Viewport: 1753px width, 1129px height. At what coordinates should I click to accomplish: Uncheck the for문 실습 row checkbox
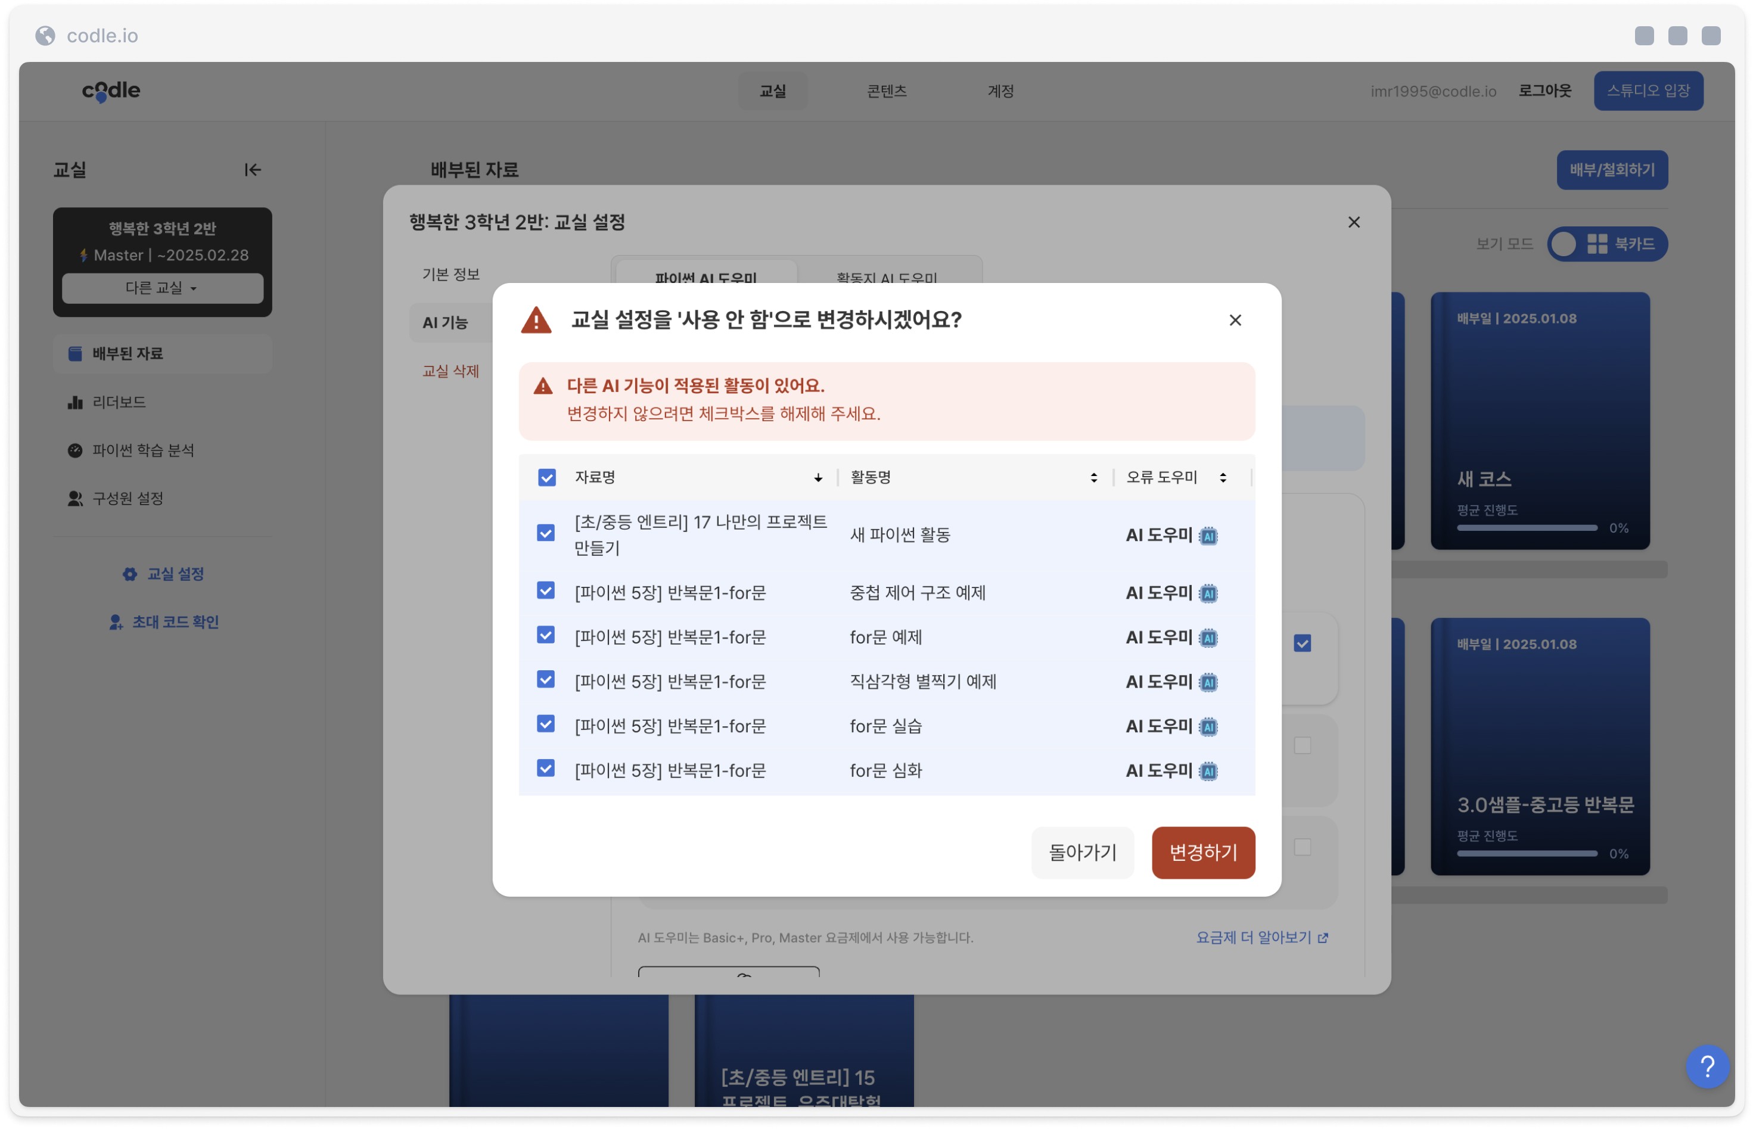[x=545, y=724]
